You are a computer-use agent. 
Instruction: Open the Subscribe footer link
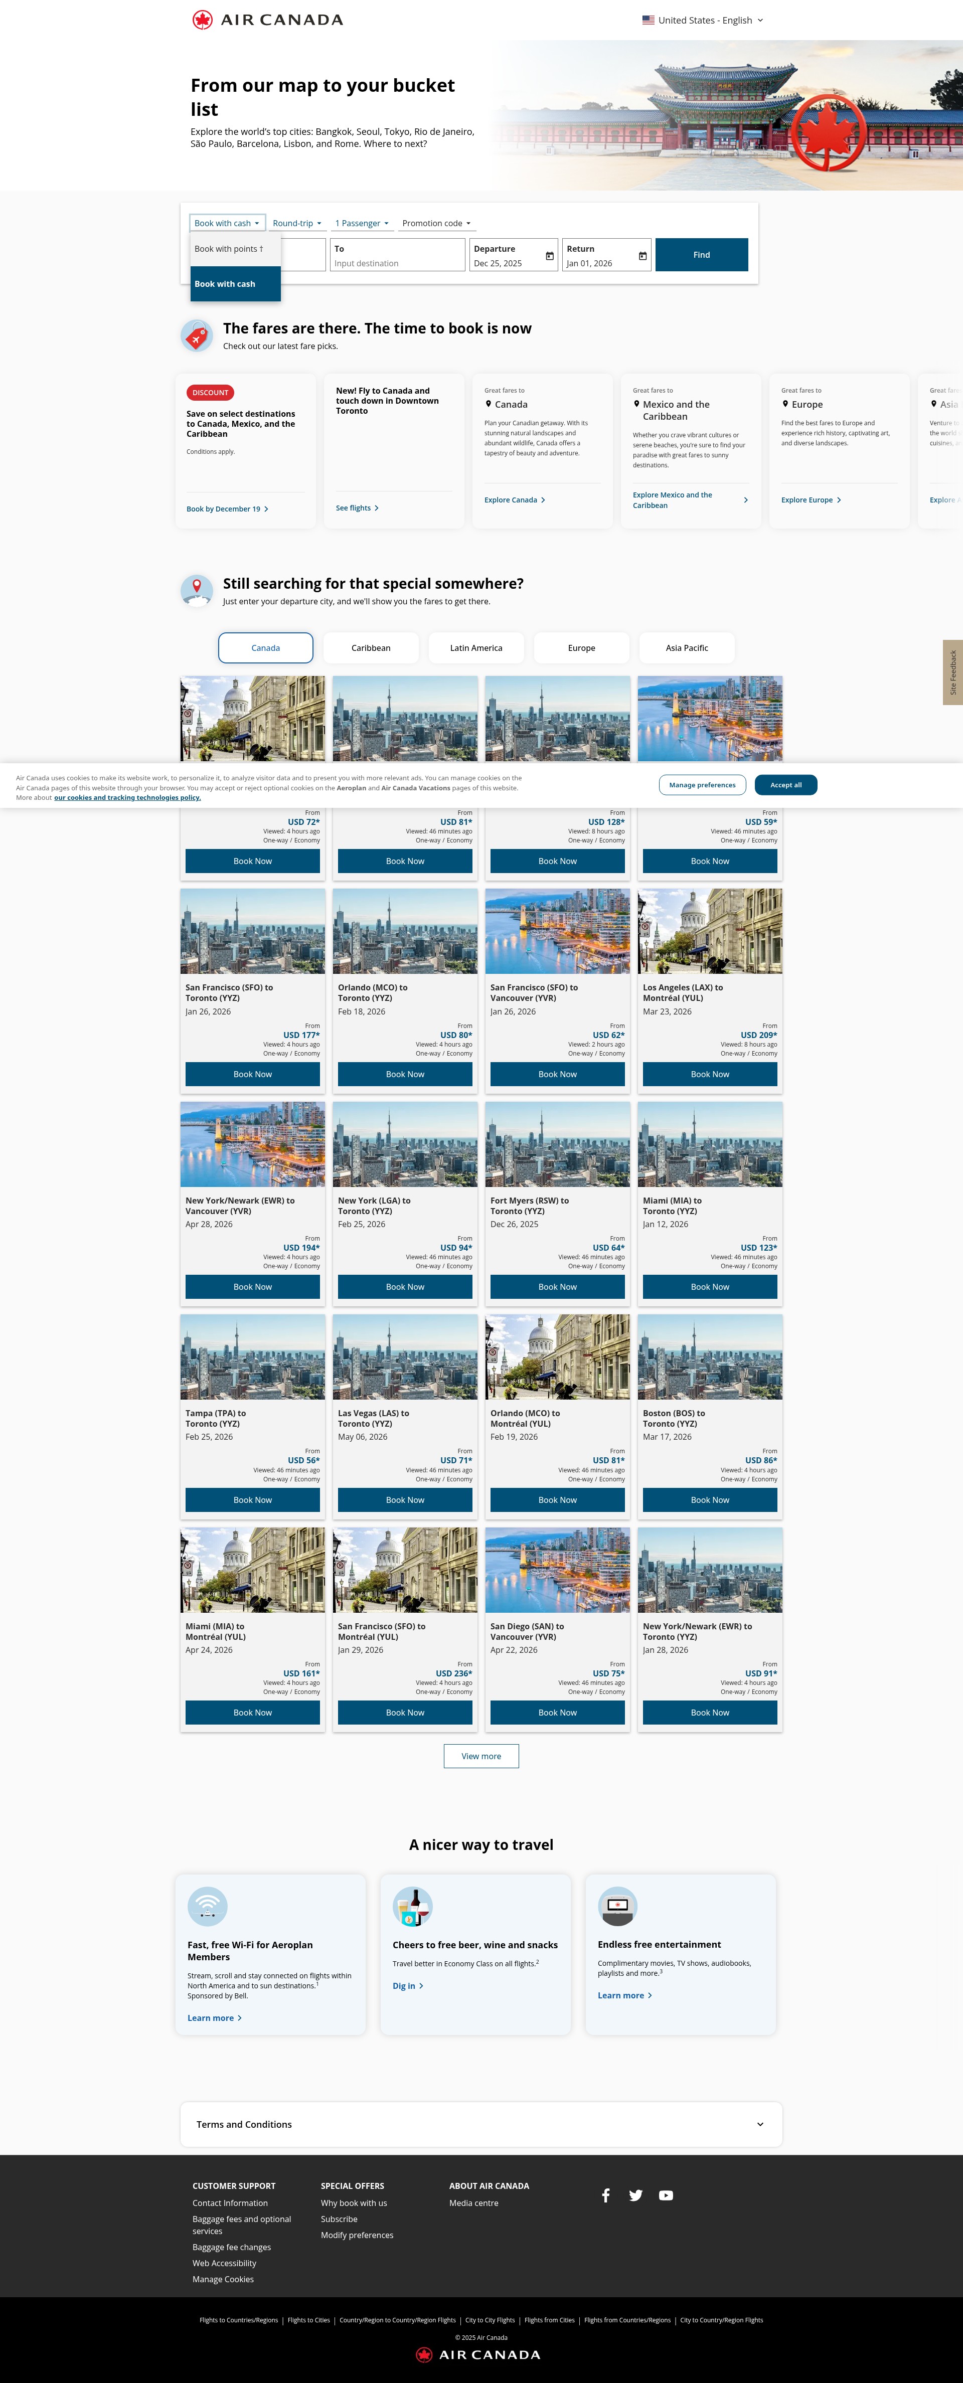pos(340,2219)
